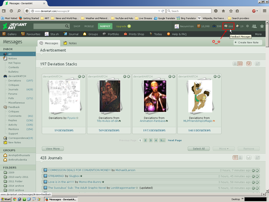Open dropdown arrow on Fyuvix stack

(79, 77)
